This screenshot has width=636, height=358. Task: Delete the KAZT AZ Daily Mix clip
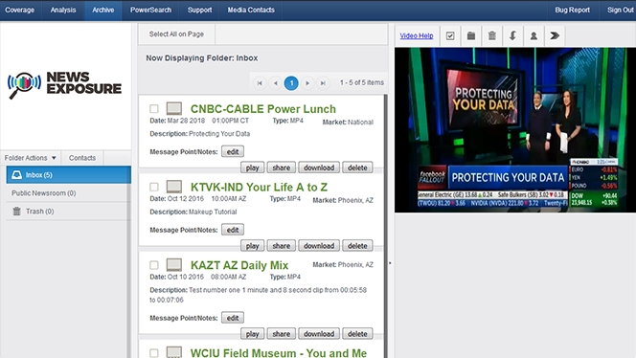coord(357,334)
